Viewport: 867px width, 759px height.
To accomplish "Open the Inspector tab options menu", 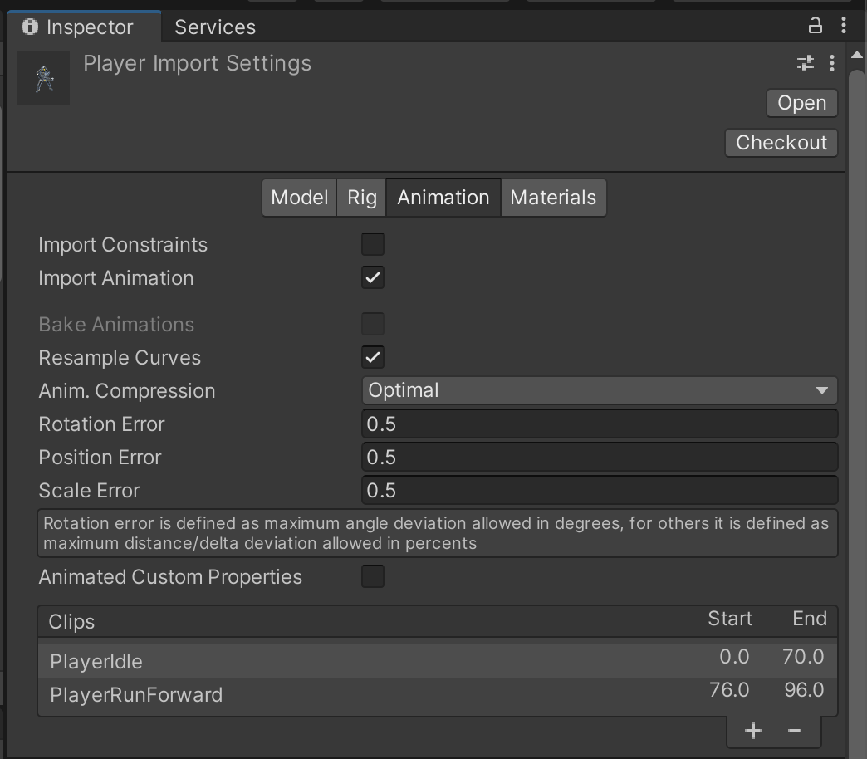I will (x=844, y=26).
